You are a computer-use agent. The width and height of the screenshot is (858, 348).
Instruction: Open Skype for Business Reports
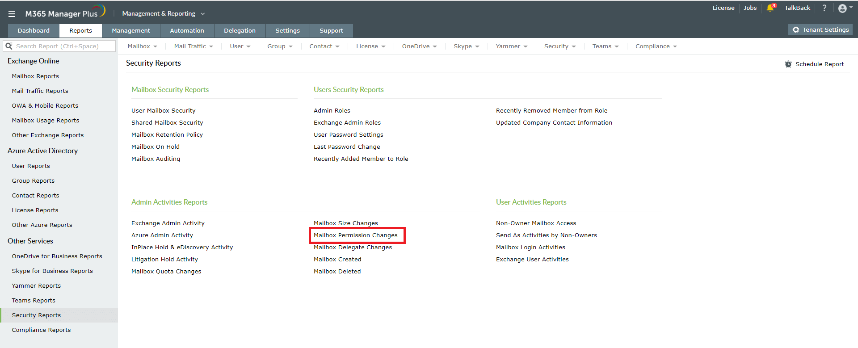click(x=53, y=271)
